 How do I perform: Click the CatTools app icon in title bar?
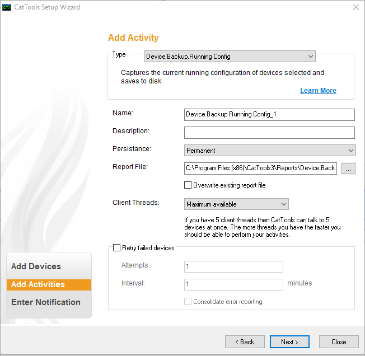[7, 7]
